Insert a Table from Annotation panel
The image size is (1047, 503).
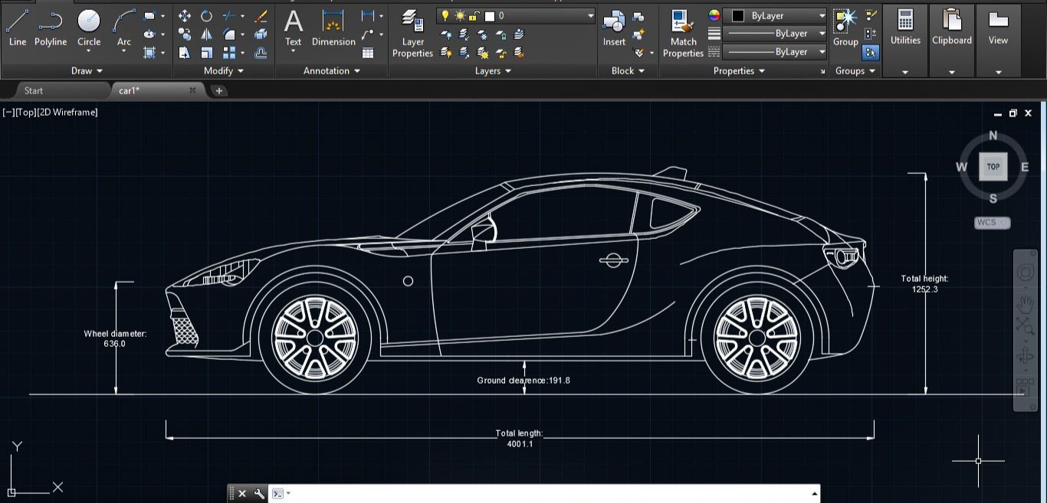pyautogui.click(x=368, y=53)
